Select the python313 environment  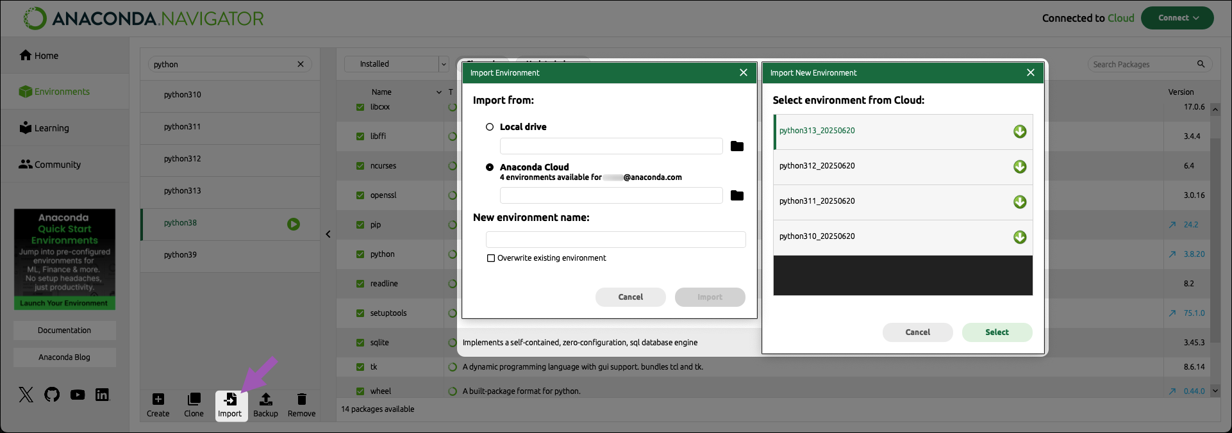point(230,191)
